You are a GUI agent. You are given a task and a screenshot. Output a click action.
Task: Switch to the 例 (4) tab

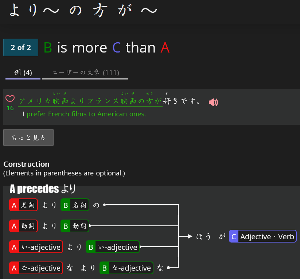[x=23, y=73]
